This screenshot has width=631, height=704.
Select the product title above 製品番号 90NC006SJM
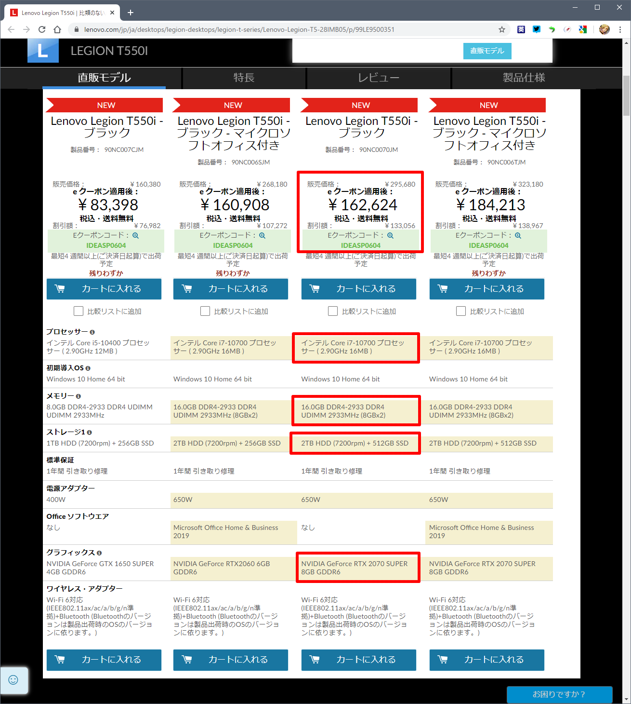click(234, 133)
